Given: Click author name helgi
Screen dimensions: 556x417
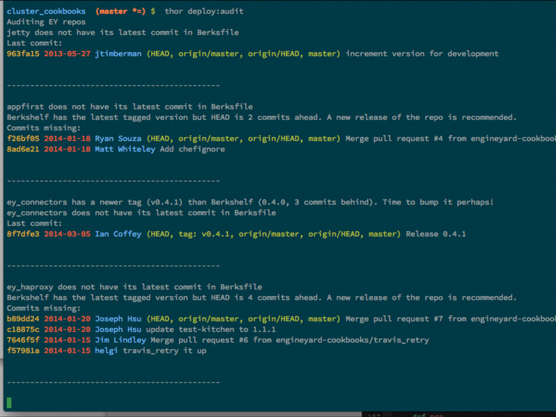Looking at the screenshot, I should [106, 351].
